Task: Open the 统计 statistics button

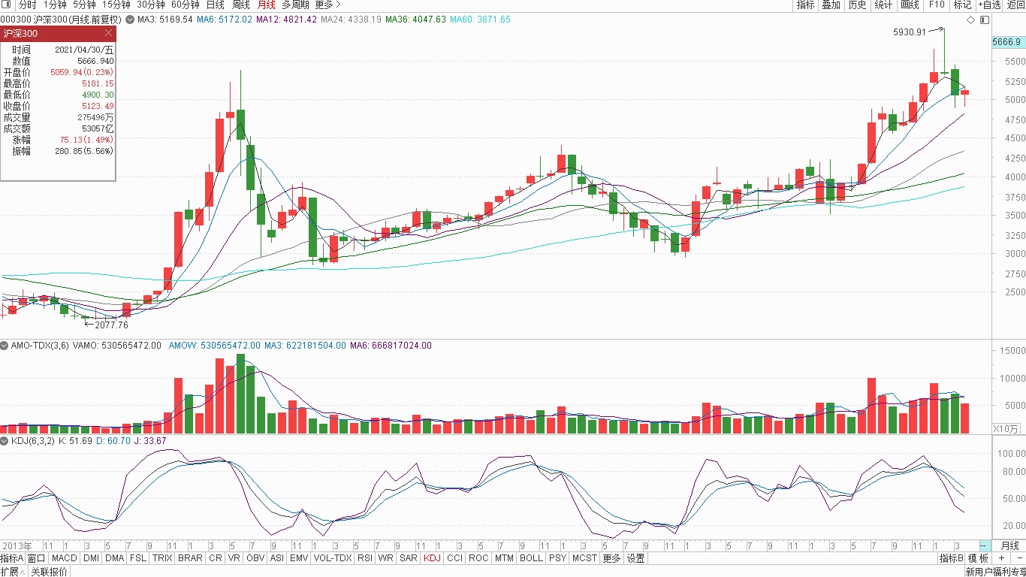Action: click(883, 5)
